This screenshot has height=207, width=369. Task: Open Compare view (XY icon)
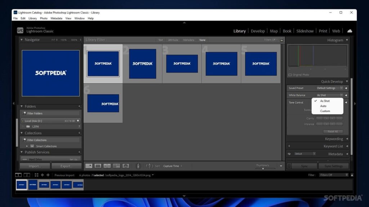pos(107,166)
